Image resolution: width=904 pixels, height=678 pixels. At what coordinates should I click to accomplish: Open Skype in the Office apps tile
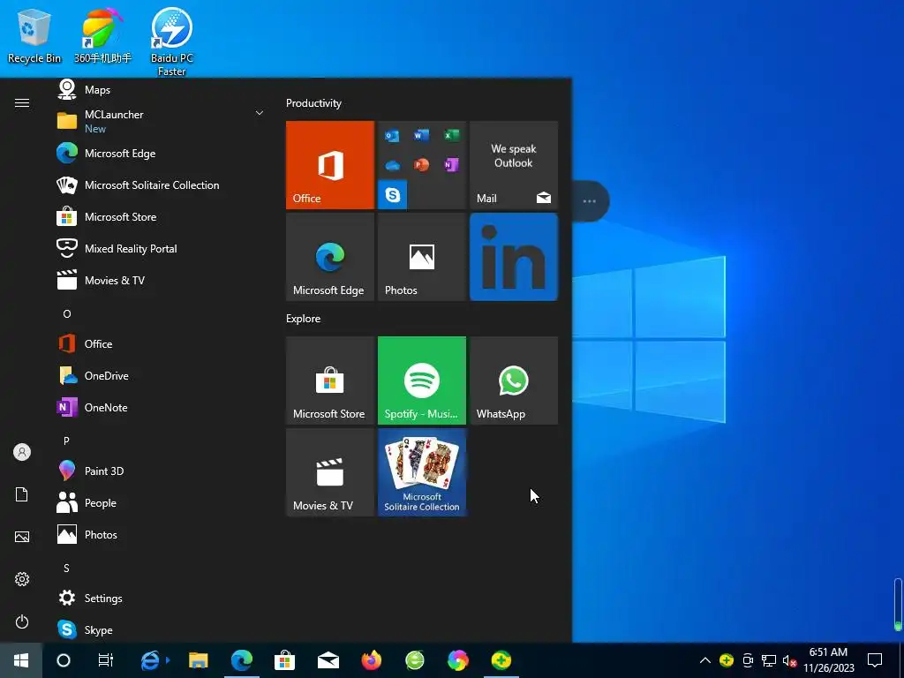(x=393, y=194)
